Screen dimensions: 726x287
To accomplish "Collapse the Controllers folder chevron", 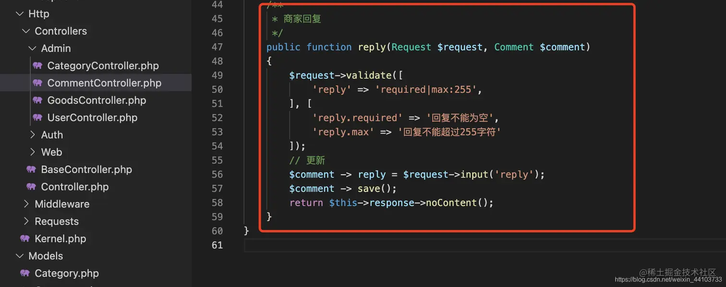I will click(26, 31).
